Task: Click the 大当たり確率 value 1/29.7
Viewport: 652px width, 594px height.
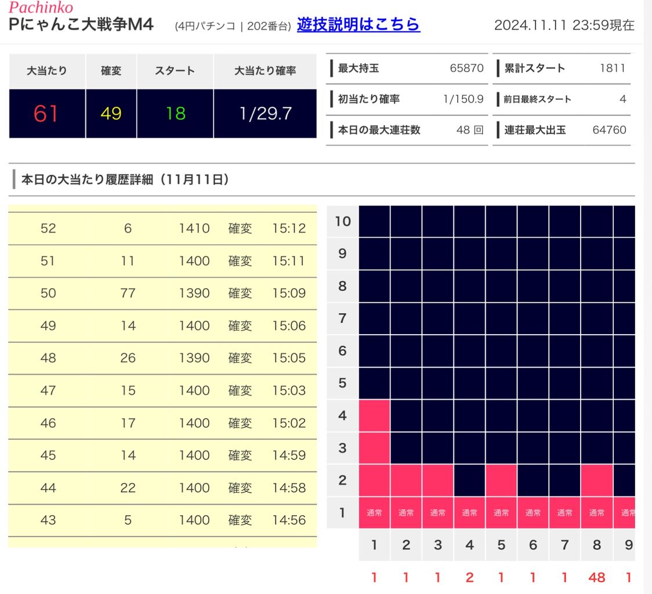Action: point(265,114)
